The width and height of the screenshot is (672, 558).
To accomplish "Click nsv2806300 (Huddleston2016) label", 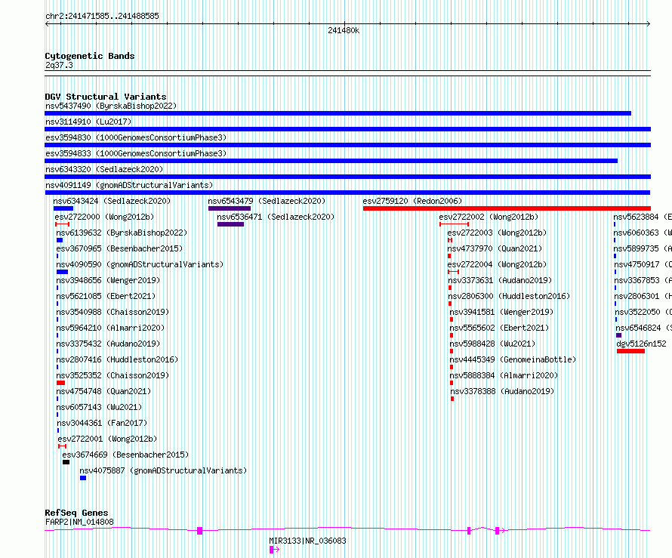I will 509,296.
